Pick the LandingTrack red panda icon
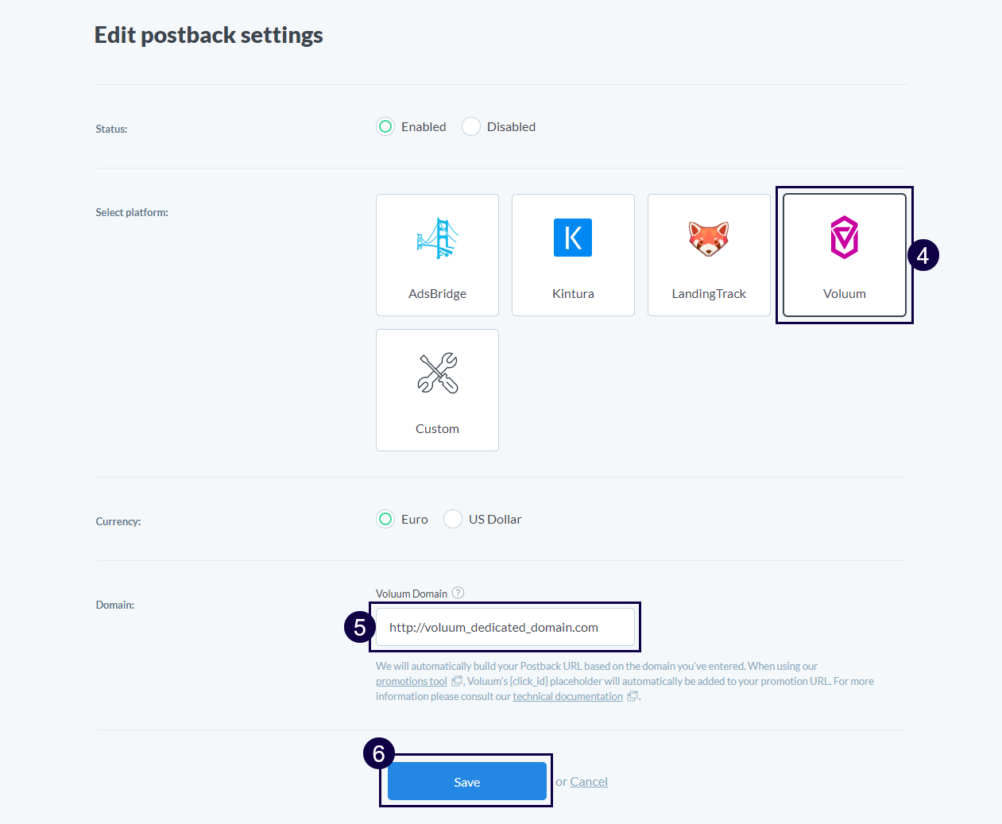 [x=709, y=238]
